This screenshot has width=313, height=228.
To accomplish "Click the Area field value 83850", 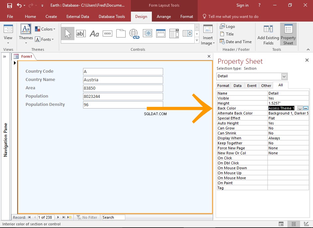I will point(123,88).
